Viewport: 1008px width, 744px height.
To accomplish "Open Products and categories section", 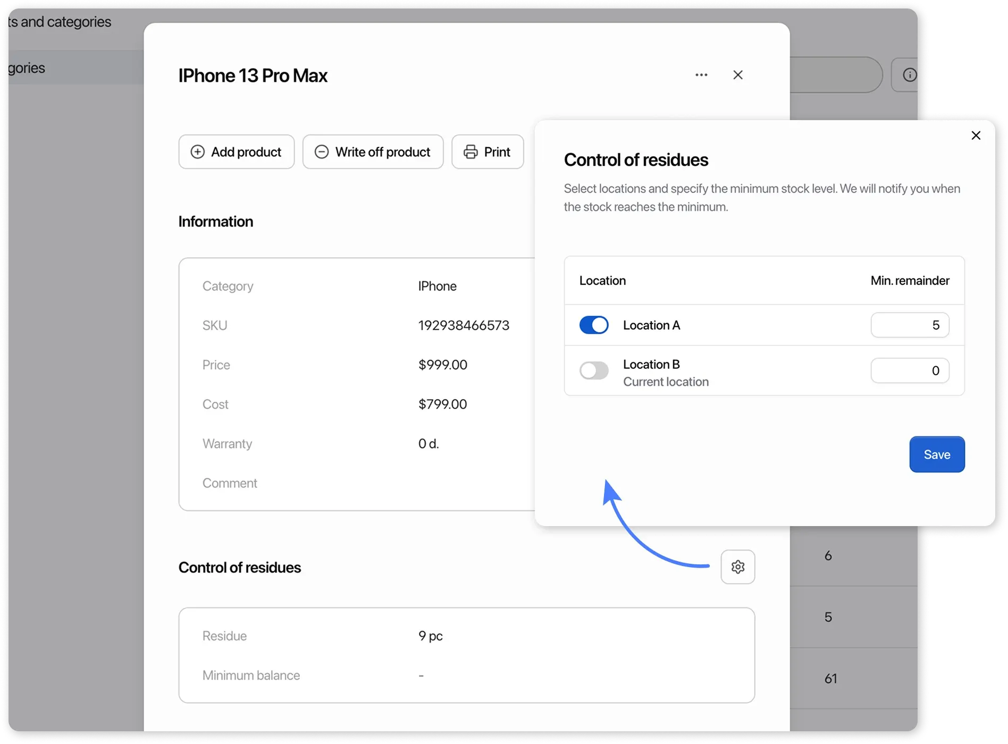I will click(x=58, y=21).
